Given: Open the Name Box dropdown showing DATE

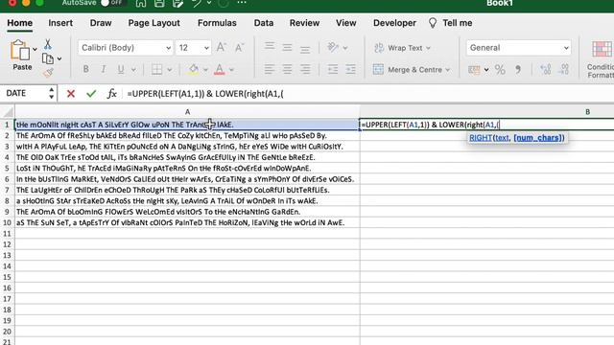Looking at the screenshot, I should (x=51, y=94).
